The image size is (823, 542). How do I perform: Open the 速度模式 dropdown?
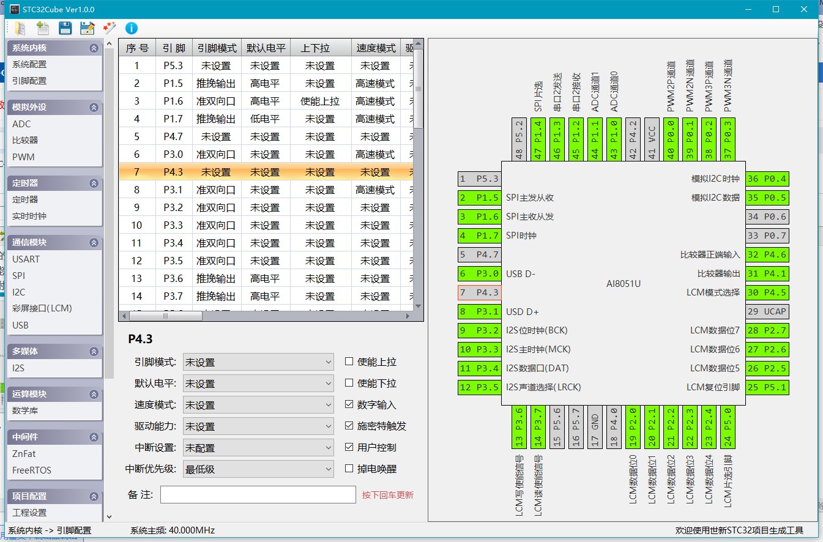pyautogui.click(x=258, y=405)
